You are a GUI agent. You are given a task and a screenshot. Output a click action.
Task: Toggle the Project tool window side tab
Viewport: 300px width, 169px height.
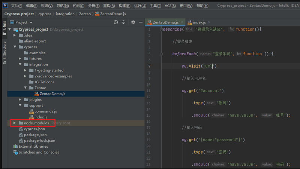[4, 28]
